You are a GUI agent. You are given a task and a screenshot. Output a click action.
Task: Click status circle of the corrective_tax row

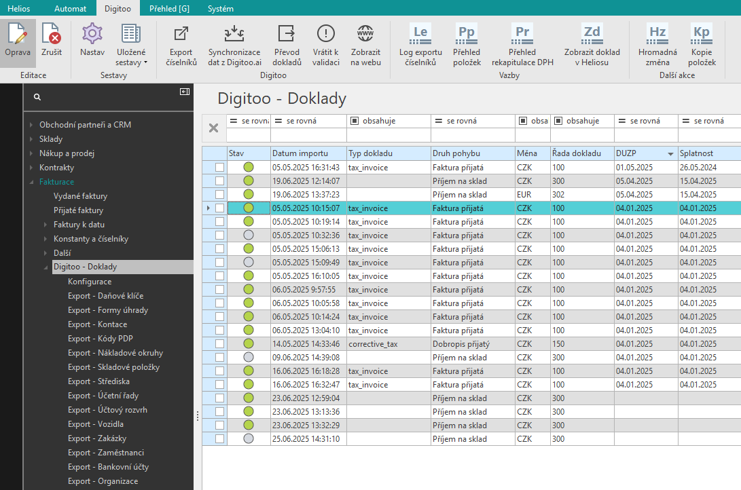[x=249, y=343]
